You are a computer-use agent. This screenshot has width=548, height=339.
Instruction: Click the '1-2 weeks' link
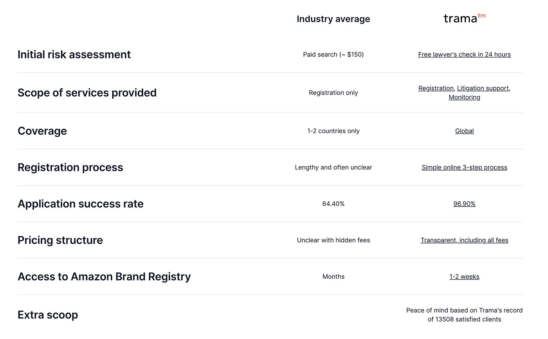pyautogui.click(x=464, y=276)
